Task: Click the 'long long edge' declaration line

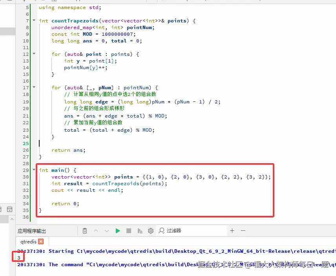Action: pos(142,102)
